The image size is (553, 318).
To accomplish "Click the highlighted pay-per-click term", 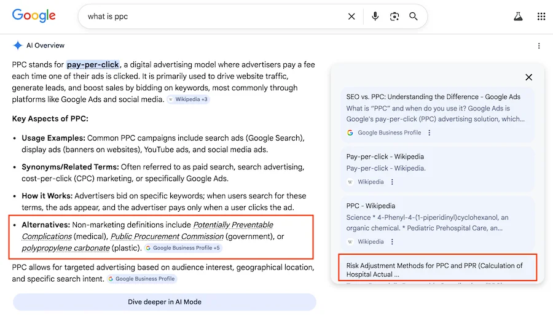I will click(93, 64).
